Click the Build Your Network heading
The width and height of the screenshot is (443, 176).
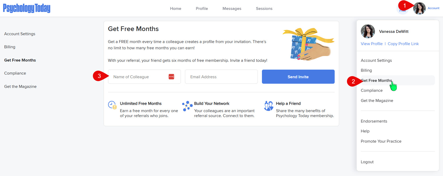(212, 104)
